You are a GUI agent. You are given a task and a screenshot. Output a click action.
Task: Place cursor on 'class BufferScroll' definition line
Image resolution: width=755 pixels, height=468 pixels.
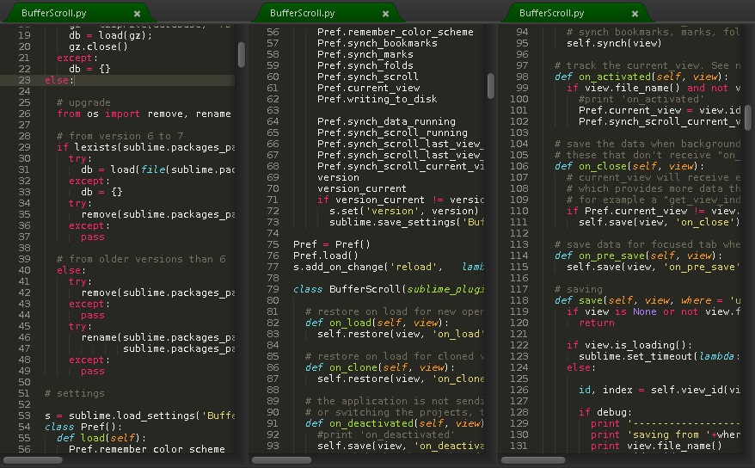pos(389,289)
